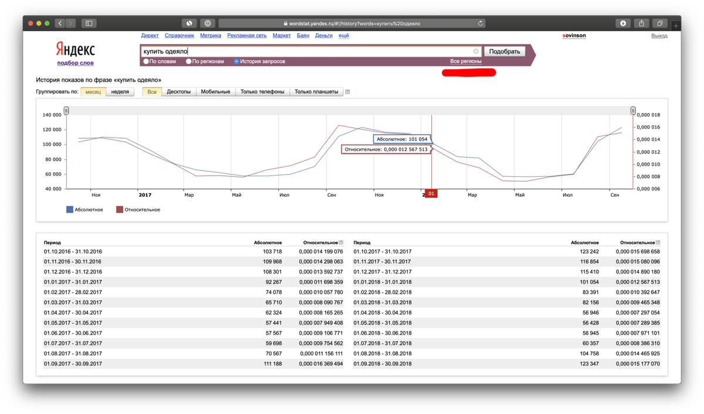Screen dimensions: 704x414
Task: Switch to Только планшеты tab
Action: click(x=316, y=92)
